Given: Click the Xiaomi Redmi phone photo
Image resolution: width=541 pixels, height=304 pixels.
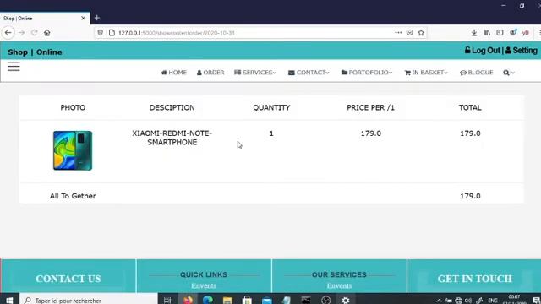Looking at the screenshot, I should point(73,150).
